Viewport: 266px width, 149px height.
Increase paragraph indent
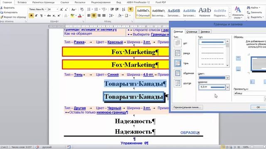click(x=117, y=10)
